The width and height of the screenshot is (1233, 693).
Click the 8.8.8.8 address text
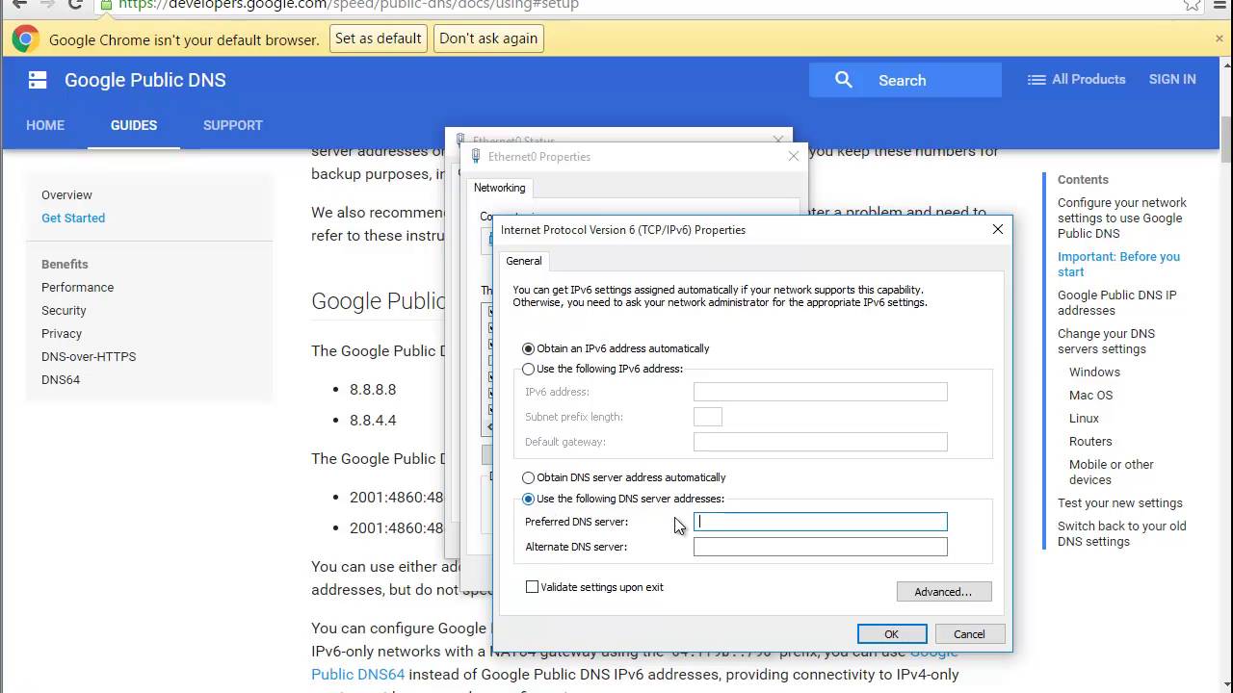point(373,390)
